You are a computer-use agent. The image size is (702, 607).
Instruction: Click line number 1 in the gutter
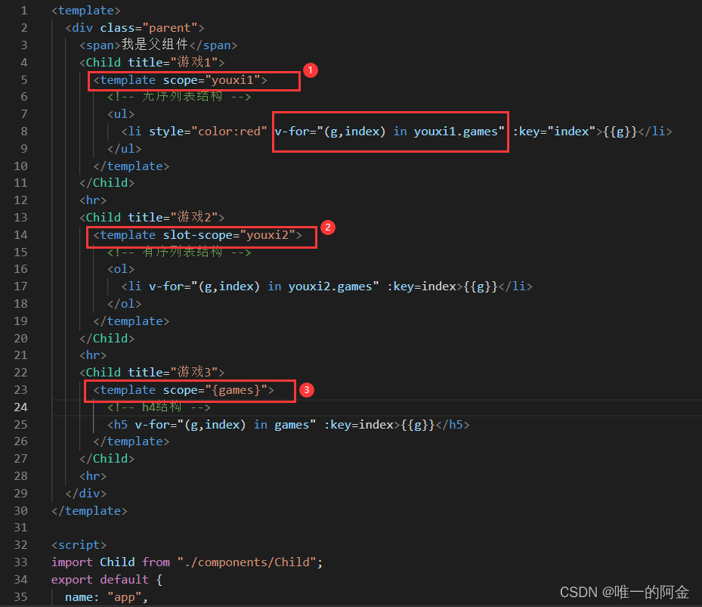[x=23, y=11]
